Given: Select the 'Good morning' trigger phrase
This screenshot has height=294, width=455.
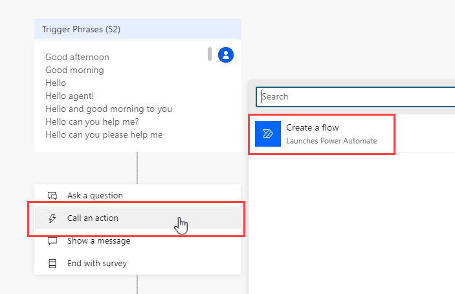Looking at the screenshot, I should (x=74, y=70).
